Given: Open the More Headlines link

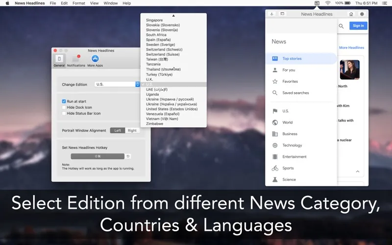Looking at the screenshot, I should click(x=352, y=48).
